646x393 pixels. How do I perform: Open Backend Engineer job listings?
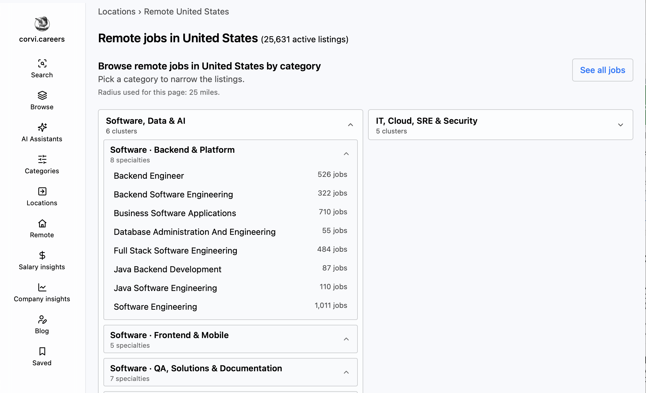pos(230,176)
